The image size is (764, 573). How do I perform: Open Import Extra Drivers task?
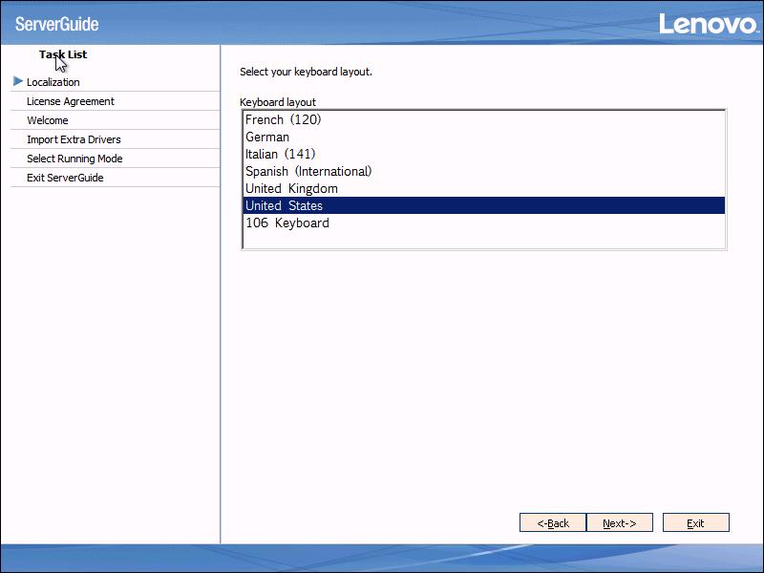[74, 139]
